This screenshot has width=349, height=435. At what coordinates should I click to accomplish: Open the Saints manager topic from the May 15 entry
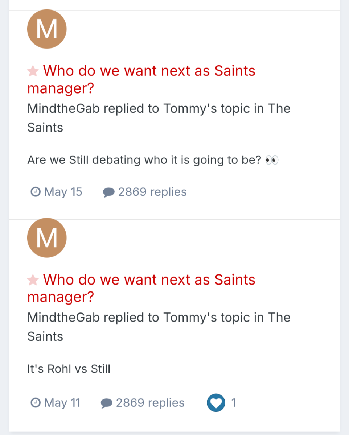[x=149, y=71]
